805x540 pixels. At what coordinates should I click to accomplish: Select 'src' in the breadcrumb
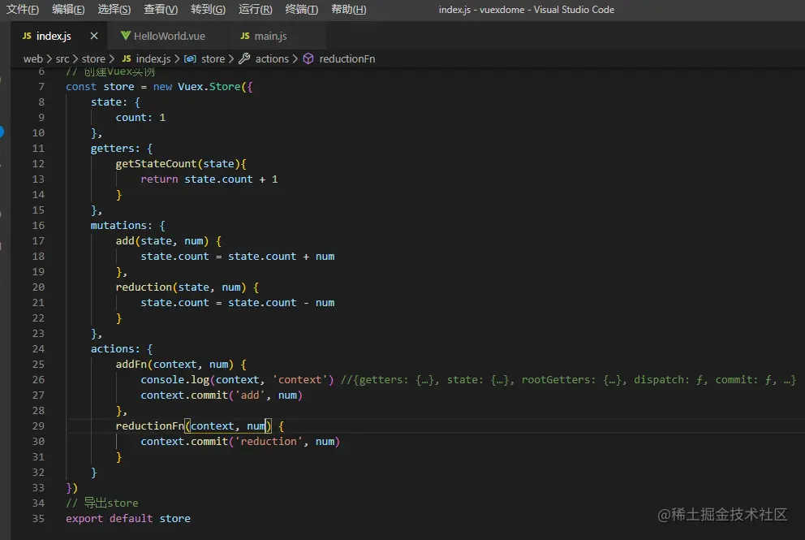point(62,59)
